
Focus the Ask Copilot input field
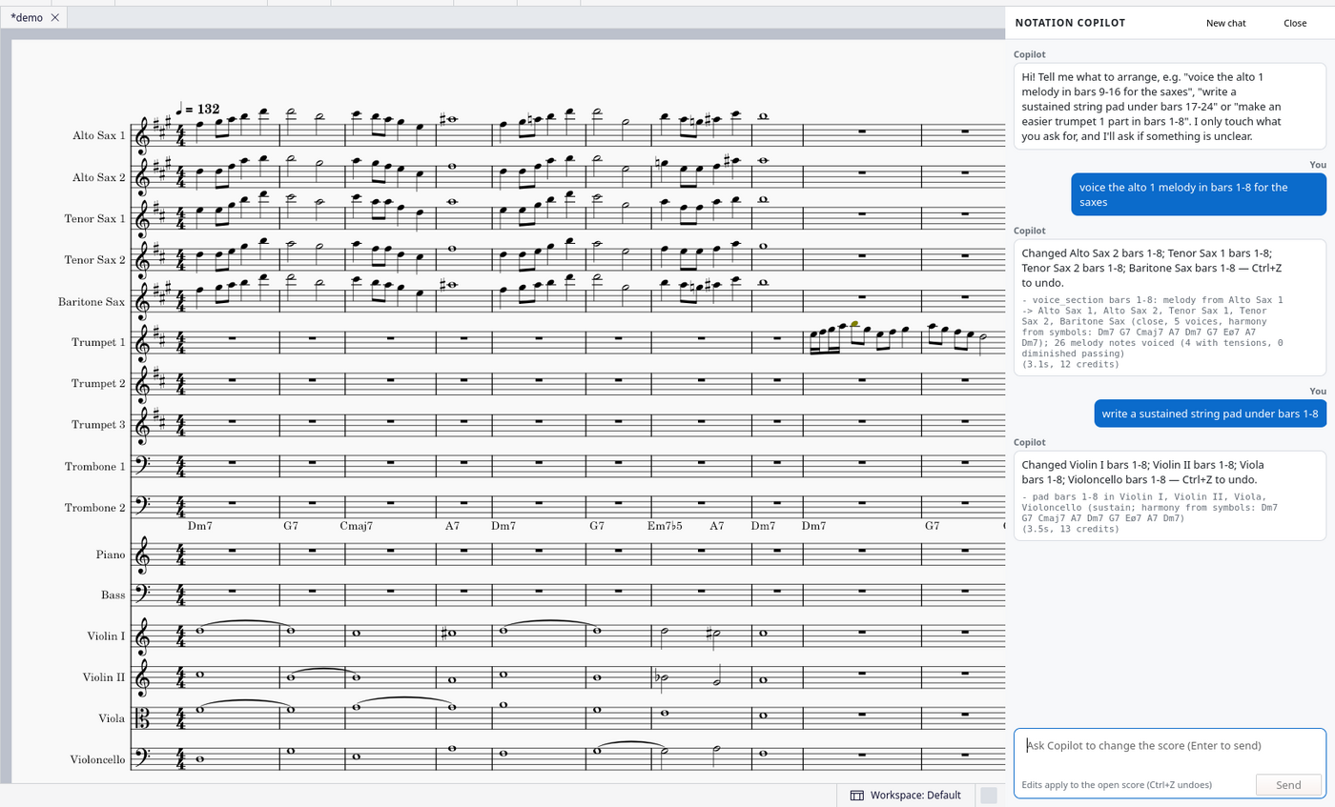(1169, 745)
